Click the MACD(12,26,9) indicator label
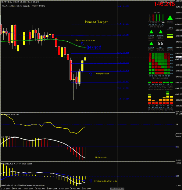This screenshot has height=190, width=182. 16,164
